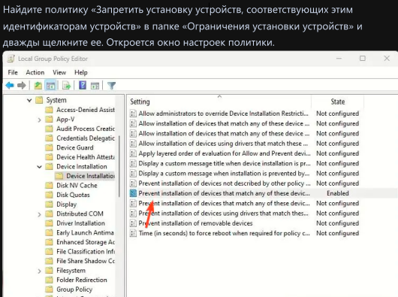Select the App-V folder
398x297 pixels.
[59, 119]
